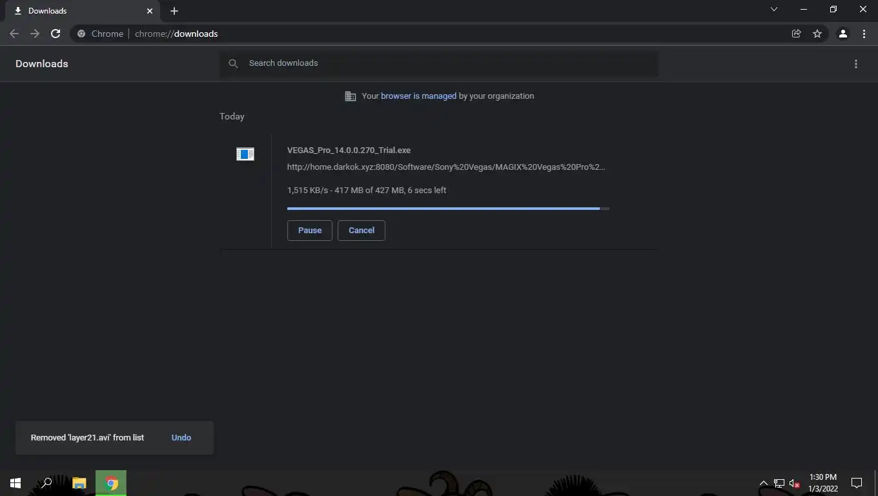Reload the downloads page

coord(56,34)
